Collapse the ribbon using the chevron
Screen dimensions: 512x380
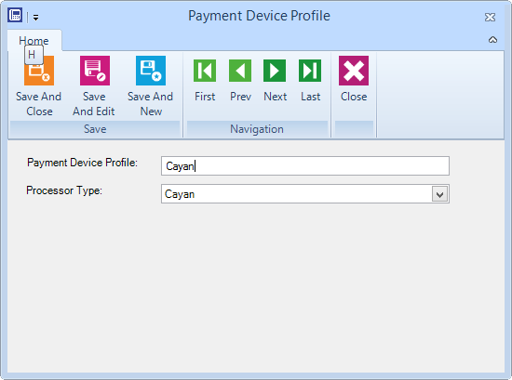point(492,40)
